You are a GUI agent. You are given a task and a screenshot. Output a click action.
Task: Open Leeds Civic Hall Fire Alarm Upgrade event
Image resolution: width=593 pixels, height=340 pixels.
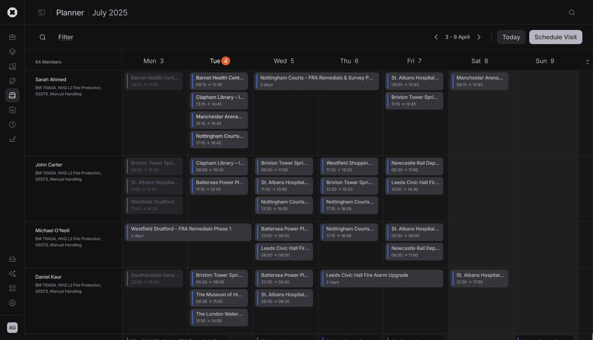point(382,278)
